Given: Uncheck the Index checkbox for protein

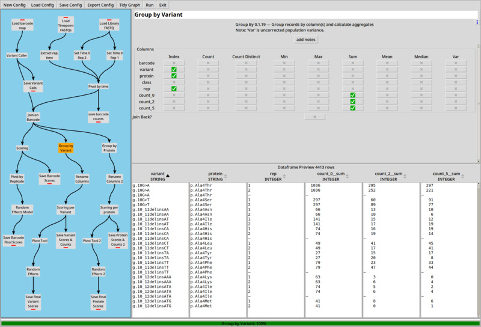Looking at the screenshot, I should tap(174, 76).
